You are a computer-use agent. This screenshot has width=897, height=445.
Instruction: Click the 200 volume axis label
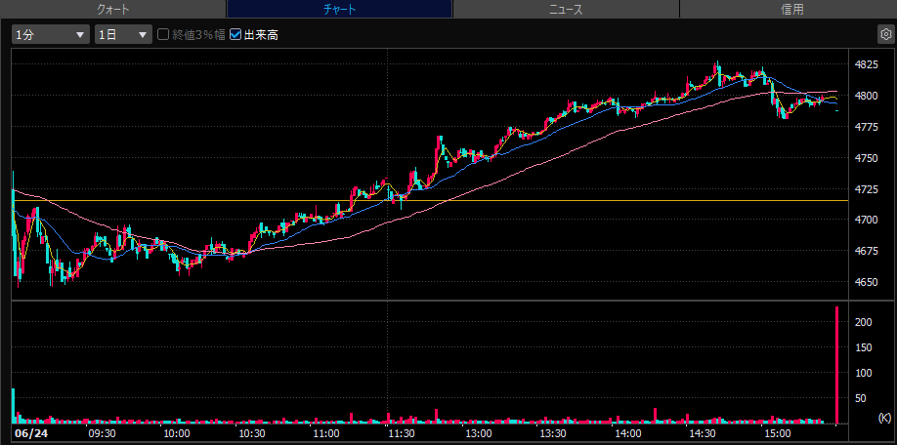[863, 322]
